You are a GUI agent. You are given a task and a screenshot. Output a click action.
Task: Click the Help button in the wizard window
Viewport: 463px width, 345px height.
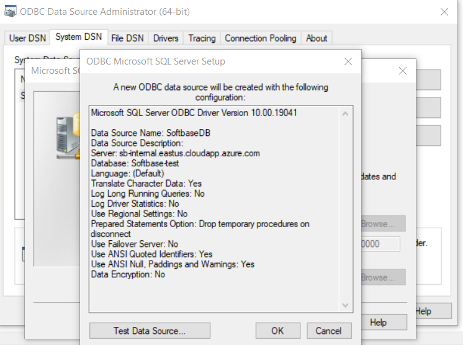[384, 322]
